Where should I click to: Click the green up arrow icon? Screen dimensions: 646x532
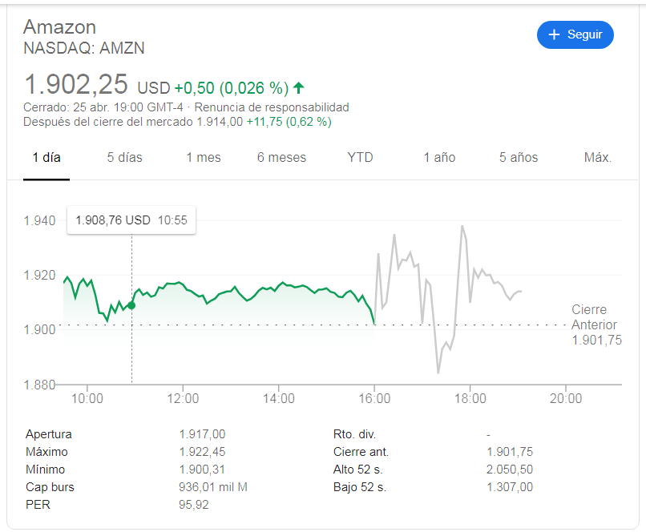(299, 87)
